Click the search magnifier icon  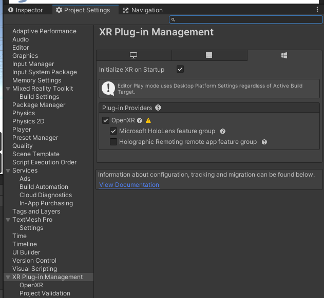173,20
